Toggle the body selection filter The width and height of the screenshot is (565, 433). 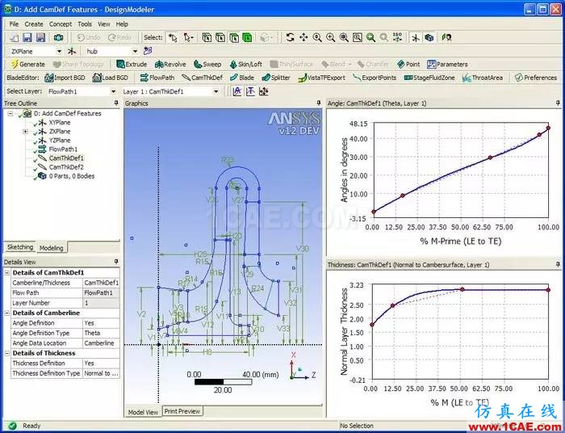[x=247, y=37]
